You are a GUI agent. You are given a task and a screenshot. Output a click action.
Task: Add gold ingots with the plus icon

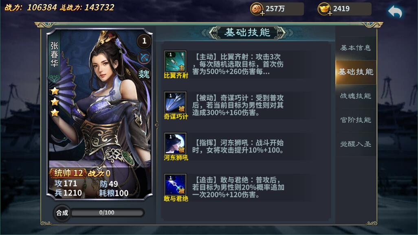[330, 13]
